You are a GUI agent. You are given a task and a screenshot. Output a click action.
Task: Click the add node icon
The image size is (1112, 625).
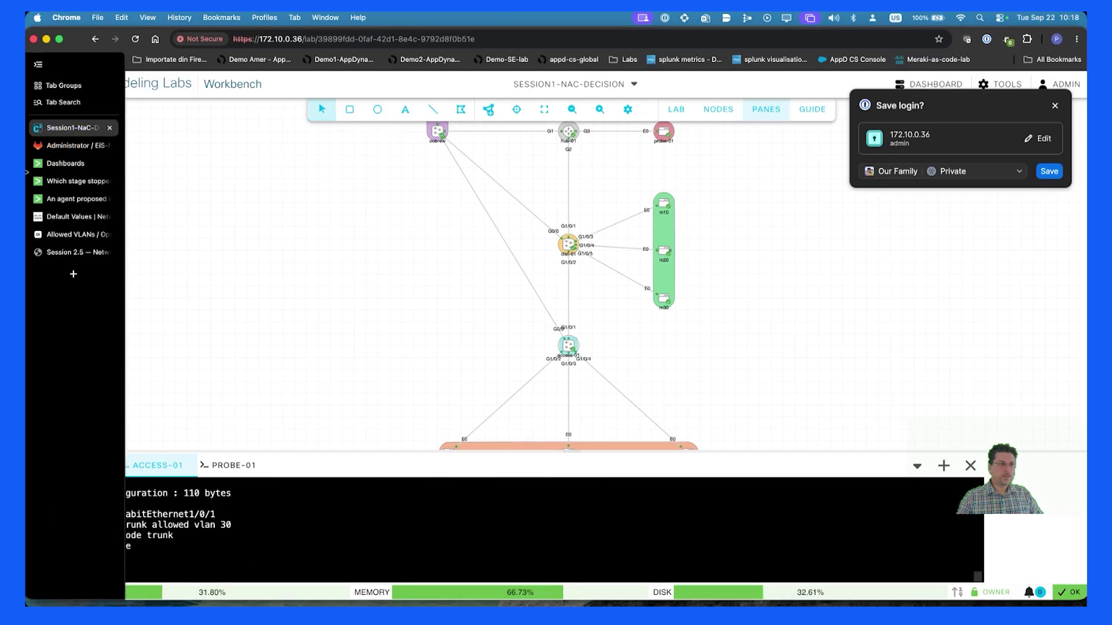[x=489, y=109]
